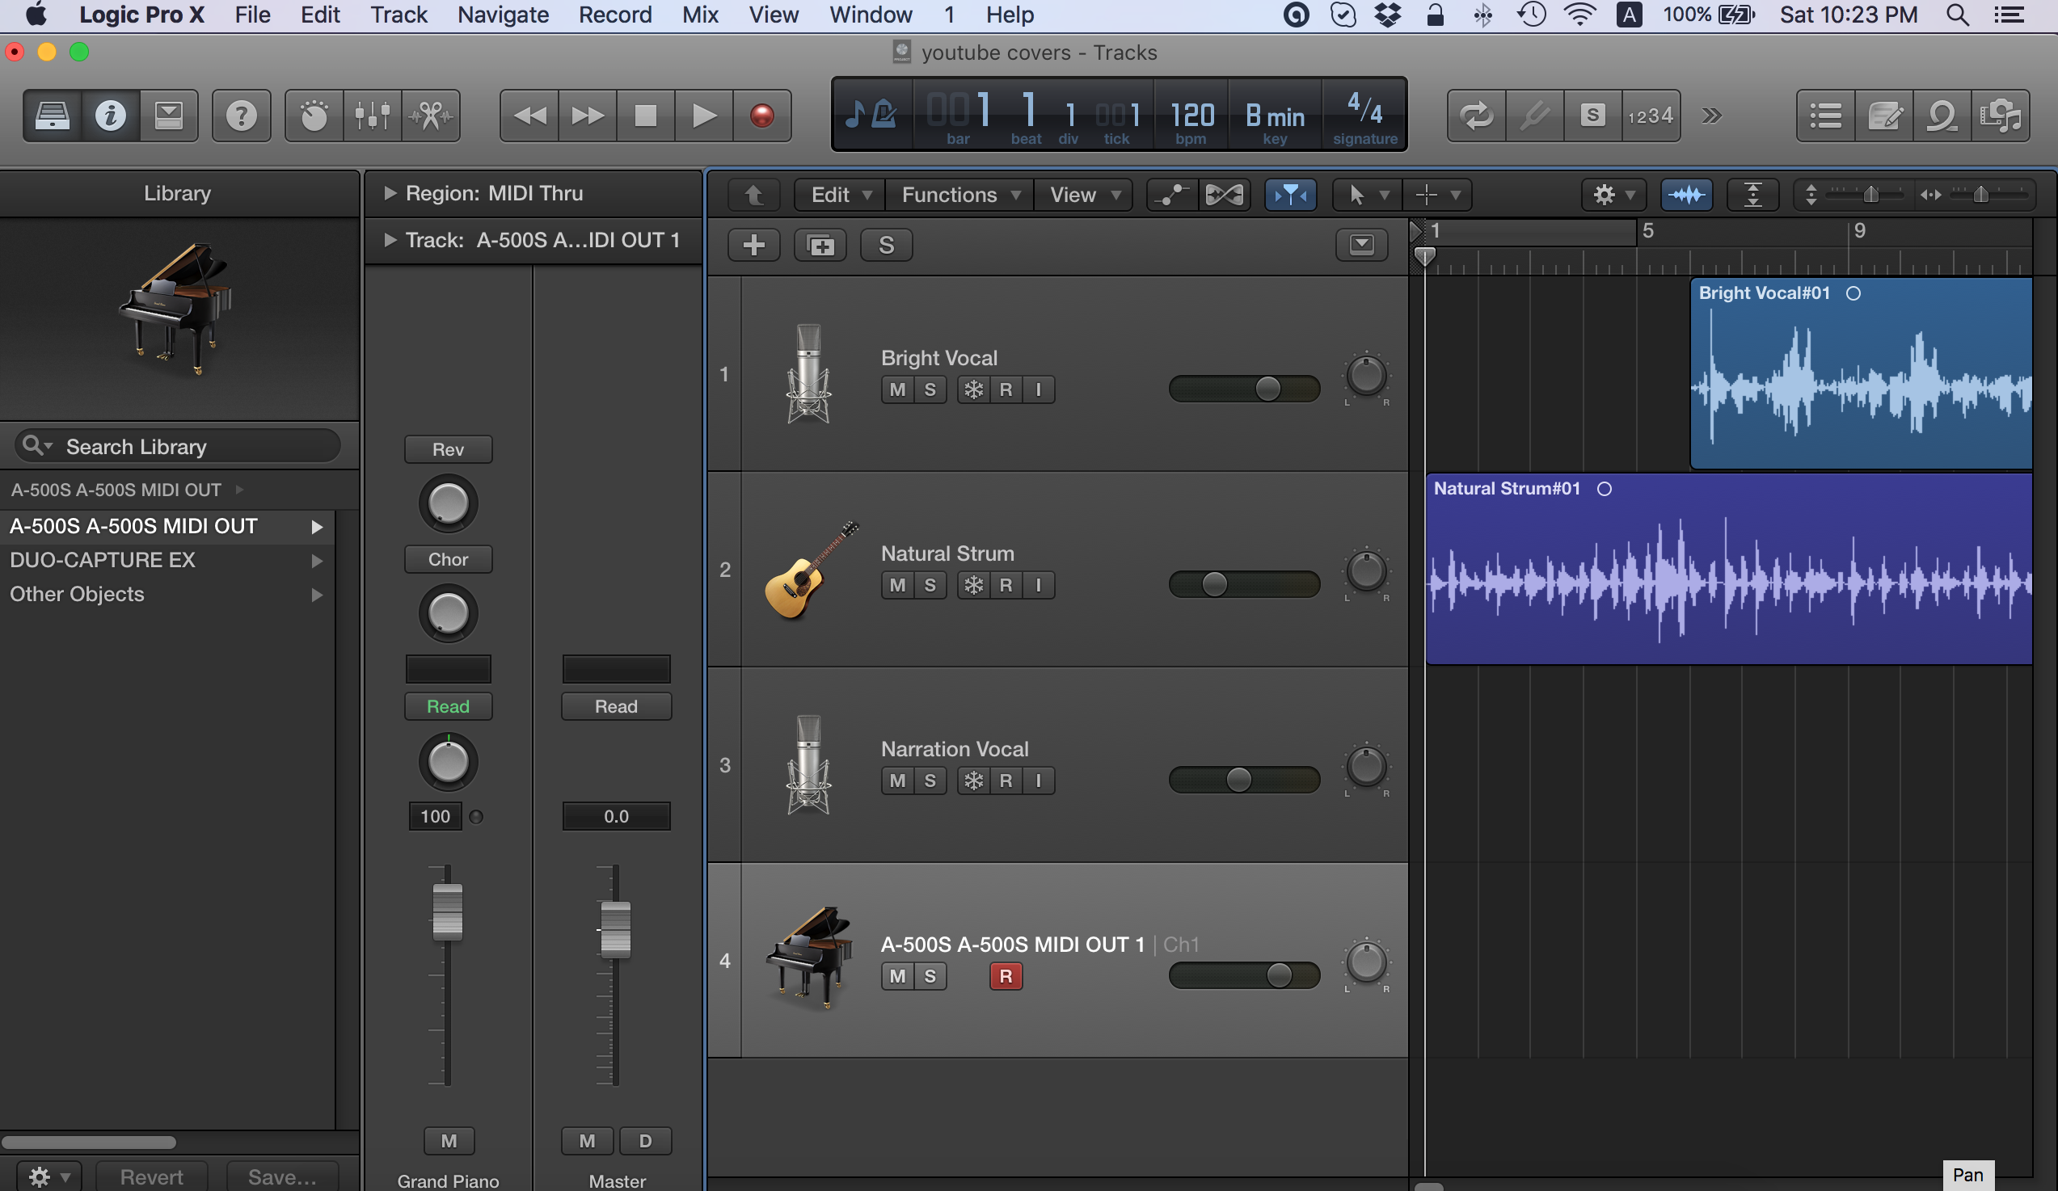Solo the Natural Strum track

tap(930, 584)
